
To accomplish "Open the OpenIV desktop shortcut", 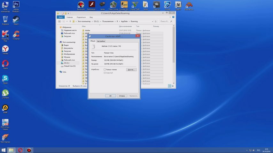I will 178,5.
